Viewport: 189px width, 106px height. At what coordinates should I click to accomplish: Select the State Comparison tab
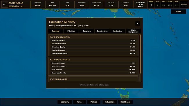pyautogui.click(x=133, y=31)
